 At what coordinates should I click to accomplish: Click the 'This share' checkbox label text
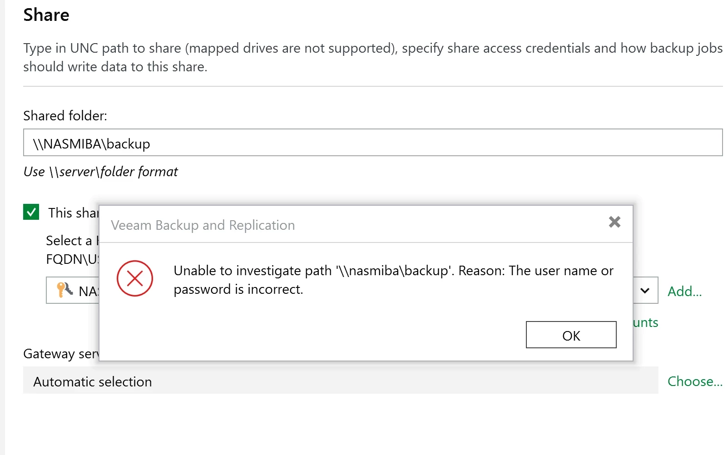click(x=73, y=213)
